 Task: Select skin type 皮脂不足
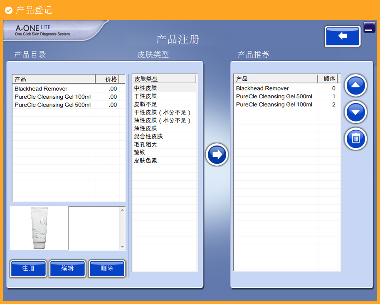click(x=164, y=104)
